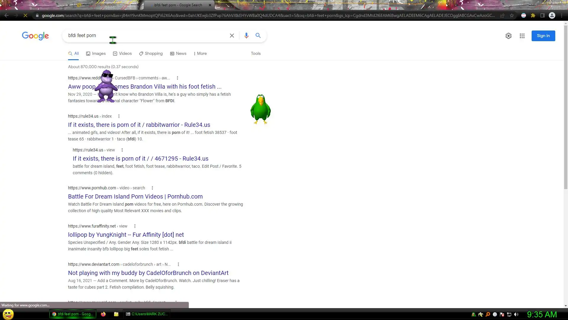568x320 pixels.
Task: Click the blue magnifier search button
Action: tap(258, 36)
